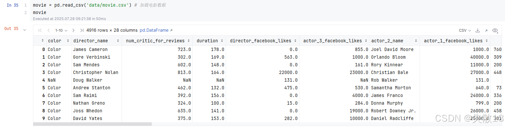Screen dimensions: 505x127
Task: Select cell 'Andrew Stanton'
Action: pyautogui.click(x=92, y=88)
